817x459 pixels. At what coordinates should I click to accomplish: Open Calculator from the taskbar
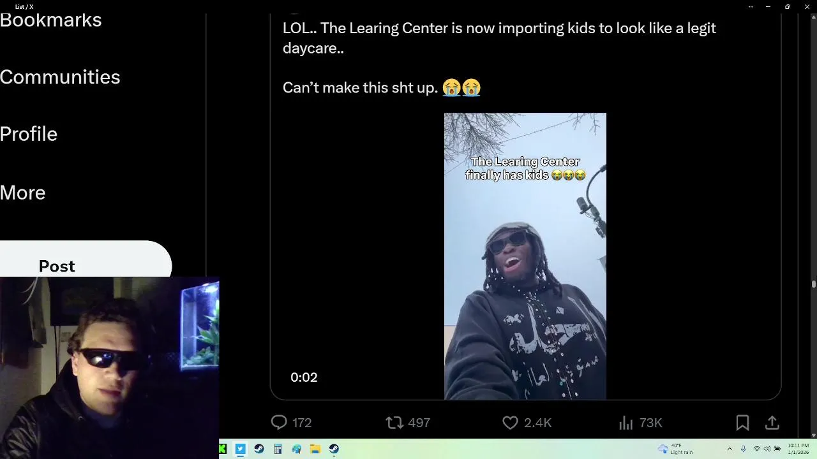[x=278, y=449]
